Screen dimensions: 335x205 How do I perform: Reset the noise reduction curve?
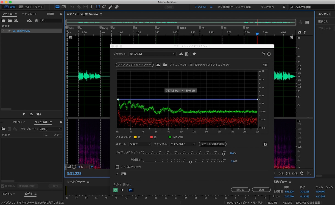coord(265,144)
